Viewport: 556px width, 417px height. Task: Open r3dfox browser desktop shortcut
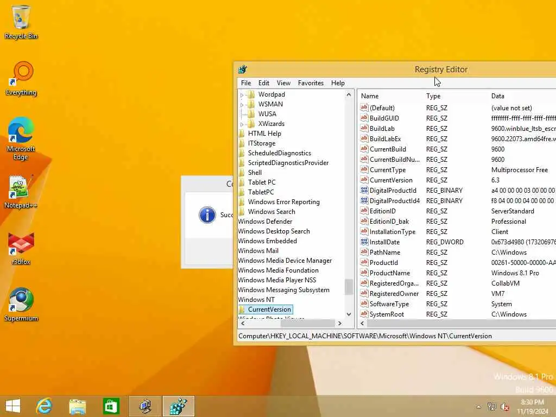(21, 248)
